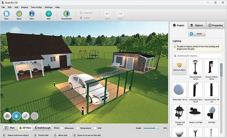This screenshot has height=138, width=227.
Task: Select the text T tool
Action: 34,116
